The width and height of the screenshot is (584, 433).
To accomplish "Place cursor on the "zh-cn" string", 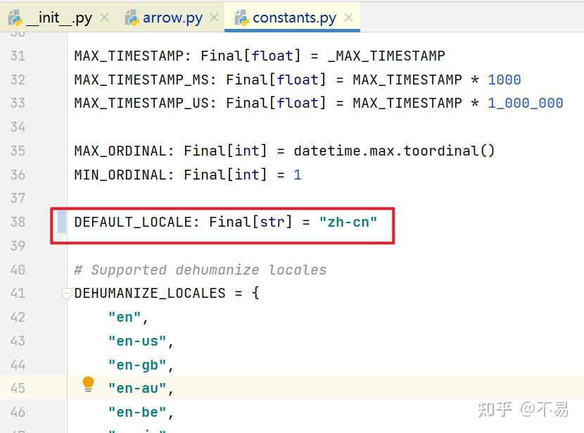I will click(348, 222).
